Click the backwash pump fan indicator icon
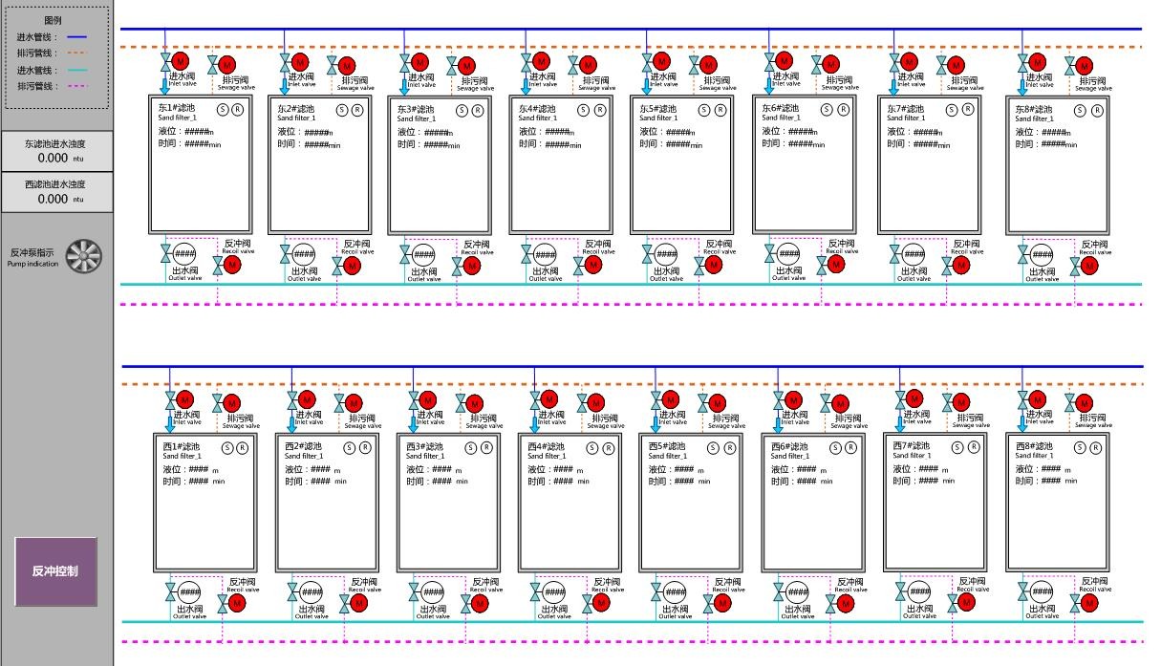Image resolution: width=1161 pixels, height=666 pixels. click(x=84, y=256)
